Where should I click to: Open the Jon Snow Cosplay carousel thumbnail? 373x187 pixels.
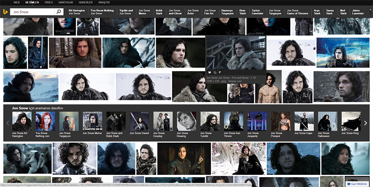[163, 121]
